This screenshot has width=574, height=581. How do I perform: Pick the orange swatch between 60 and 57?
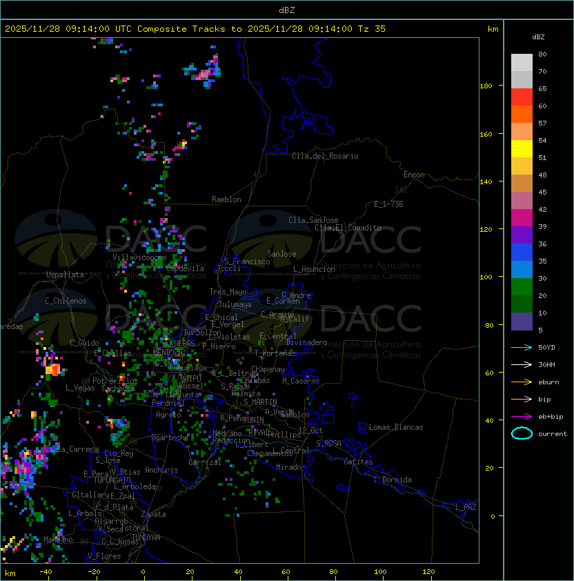(x=522, y=114)
